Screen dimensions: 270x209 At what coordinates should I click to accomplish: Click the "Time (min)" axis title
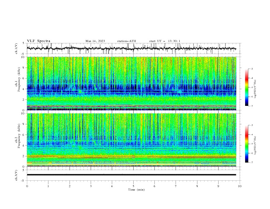(x=136, y=190)
